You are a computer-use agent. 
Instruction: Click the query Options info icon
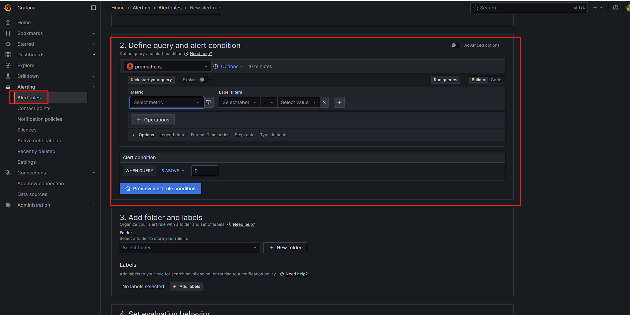click(216, 66)
